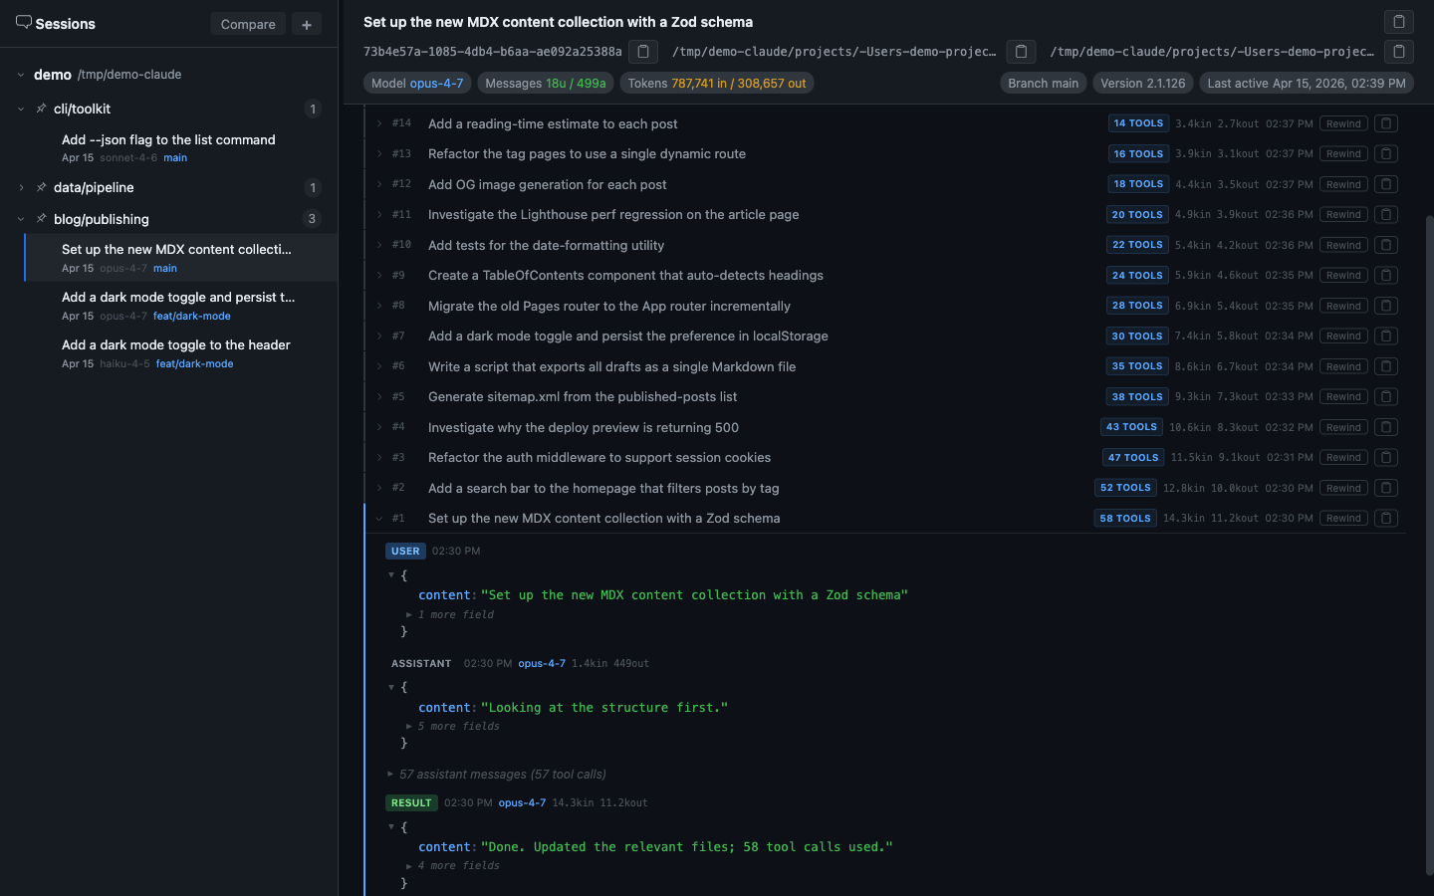1434x896 pixels.
Task: Rewind to turn #6
Action: click(x=1343, y=366)
